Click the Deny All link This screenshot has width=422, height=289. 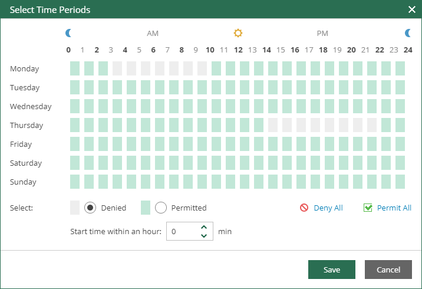click(328, 208)
